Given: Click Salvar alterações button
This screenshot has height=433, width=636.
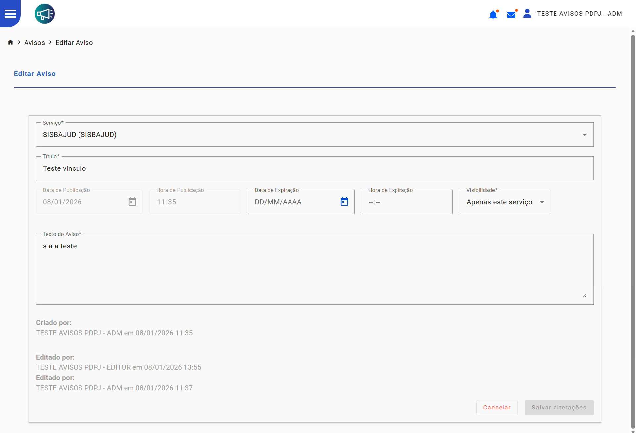Looking at the screenshot, I should pyautogui.click(x=559, y=408).
